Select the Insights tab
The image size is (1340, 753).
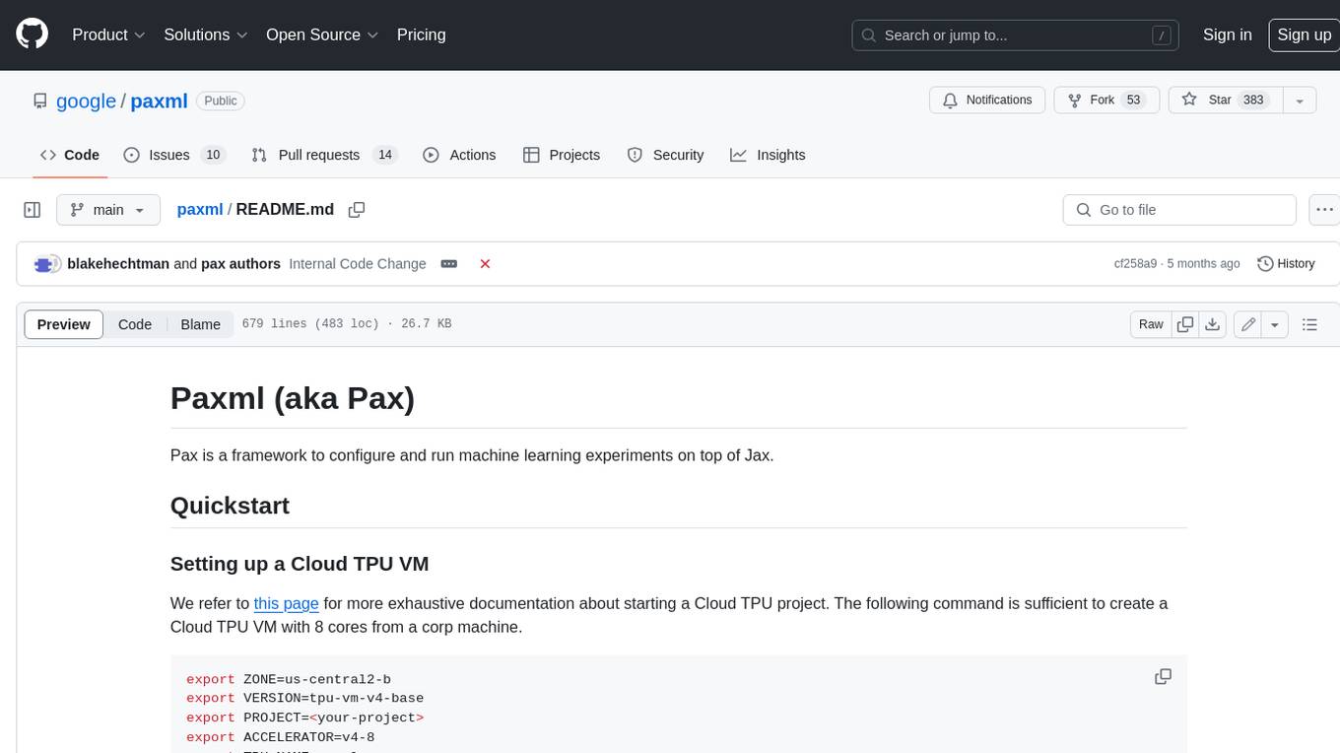768,155
